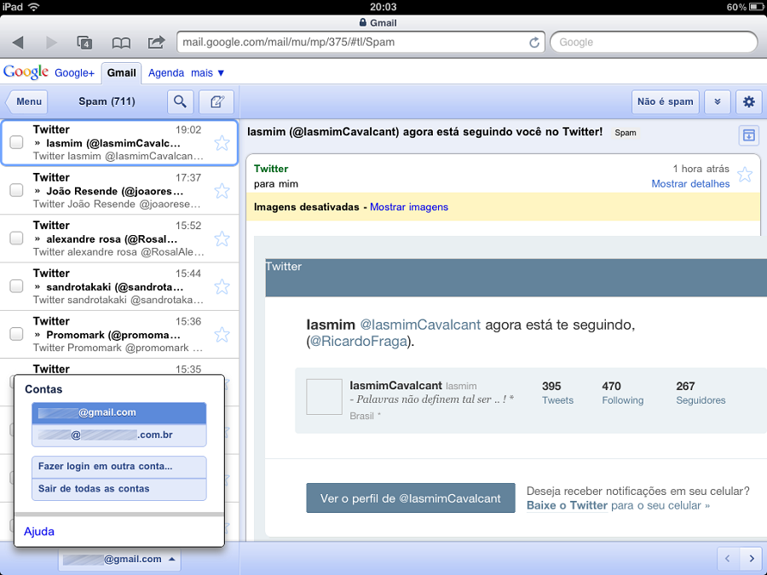The width and height of the screenshot is (767, 575).
Task: Click the compose new message icon
Action: [x=216, y=102]
